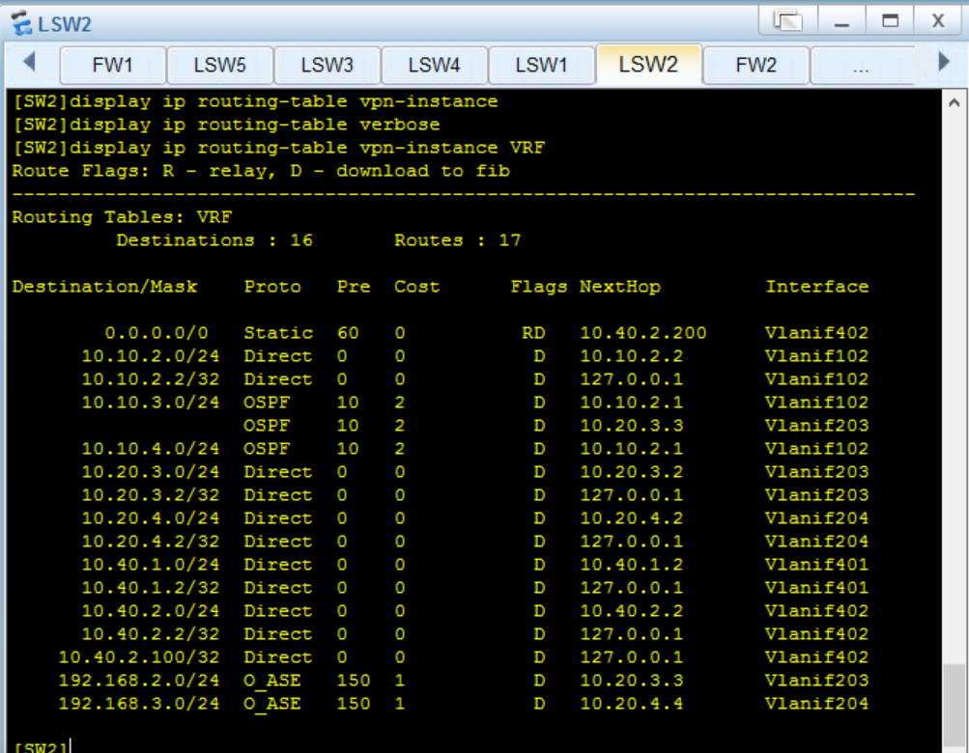Click the 192.168.3.0/24 destination

coord(139,704)
